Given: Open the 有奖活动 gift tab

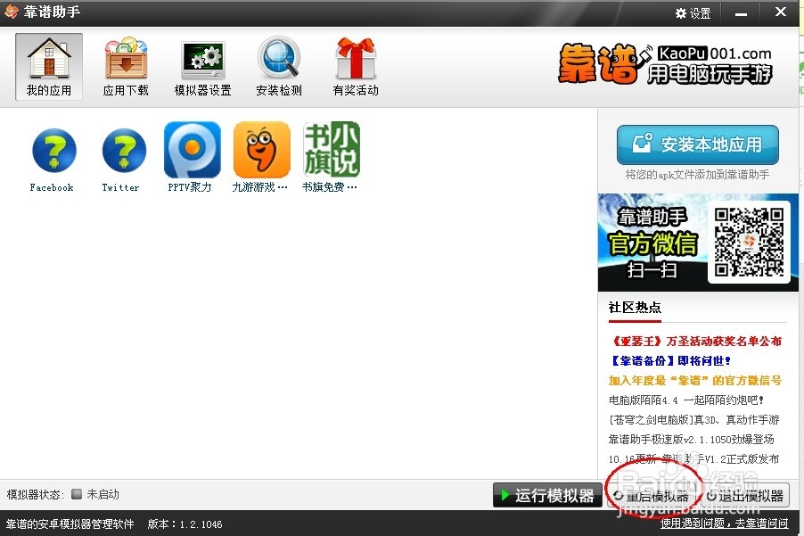Looking at the screenshot, I should (x=356, y=67).
